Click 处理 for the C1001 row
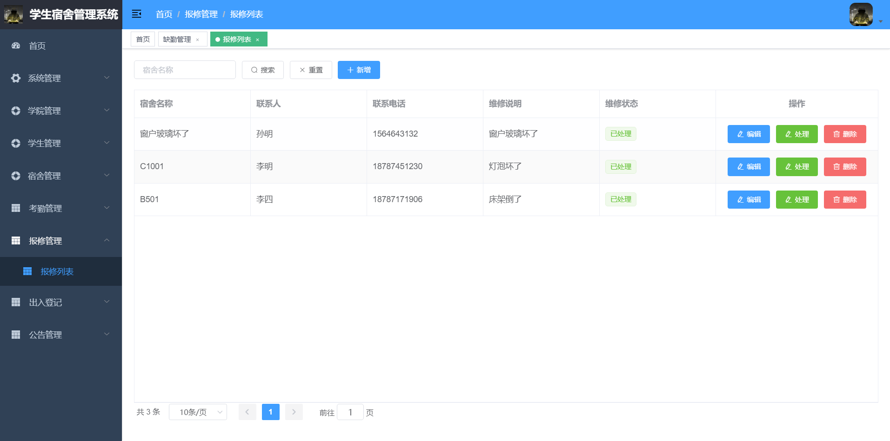Image resolution: width=890 pixels, height=441 pixels. [797, 167]
